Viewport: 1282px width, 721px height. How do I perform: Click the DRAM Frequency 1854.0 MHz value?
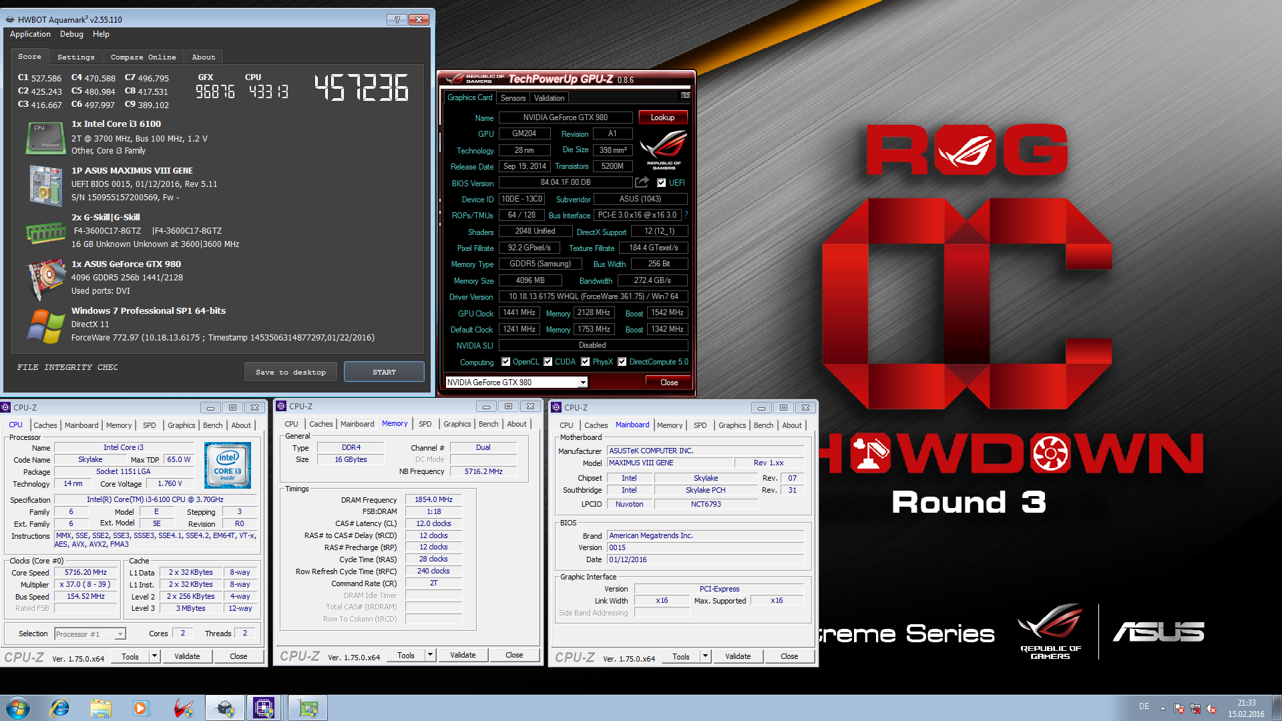(433, 499)
